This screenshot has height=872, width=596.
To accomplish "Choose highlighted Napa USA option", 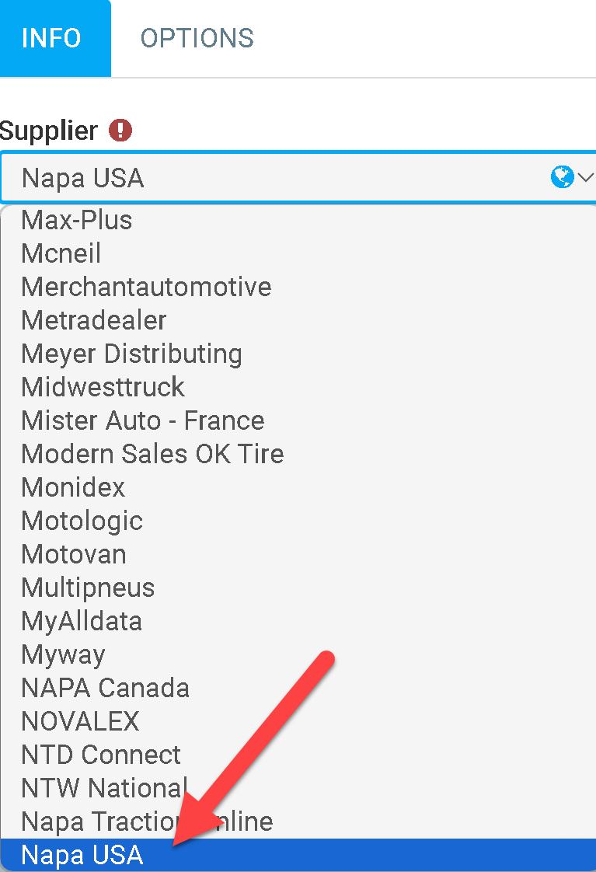I will [83, 855].
